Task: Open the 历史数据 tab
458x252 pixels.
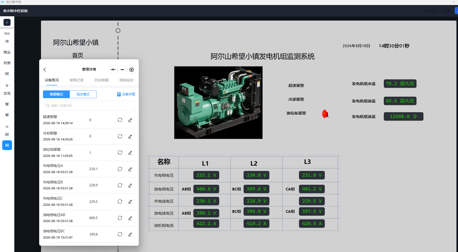Action: tap(102, 80)
